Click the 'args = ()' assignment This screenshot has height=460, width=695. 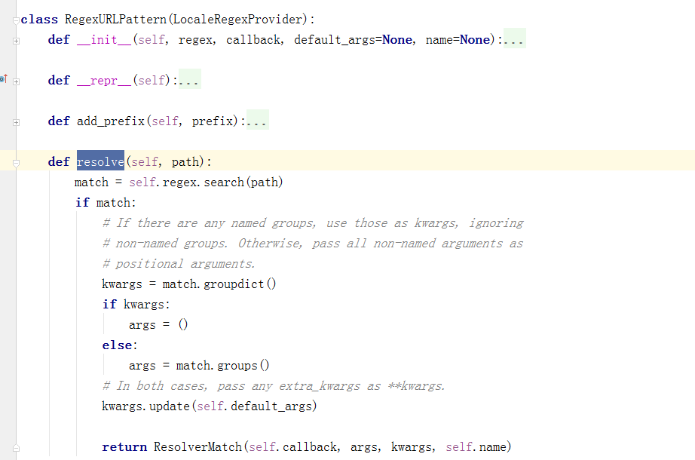pos(158,325)
